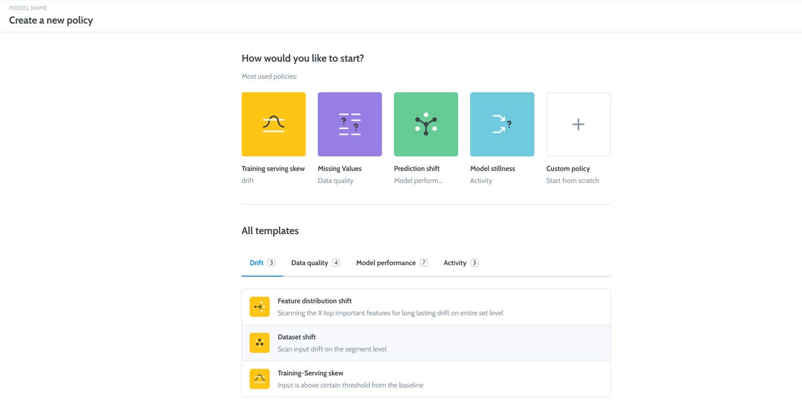Click Start from scratch under Custom policy
Image resolution: width=802 pixels, height=406 pixels.
pyautogui.click(x=573, y=180)
